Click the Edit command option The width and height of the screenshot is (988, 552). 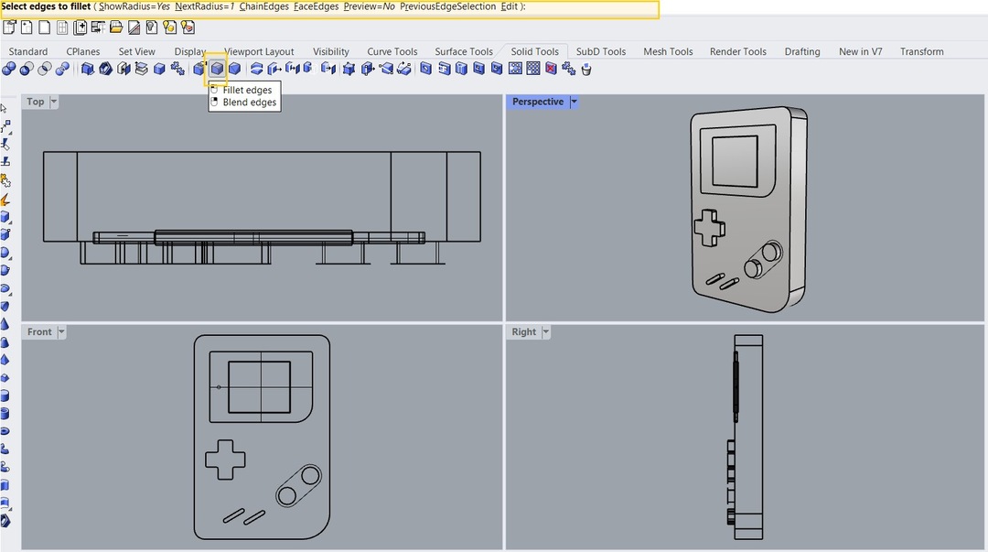click(x=510, y=6)
